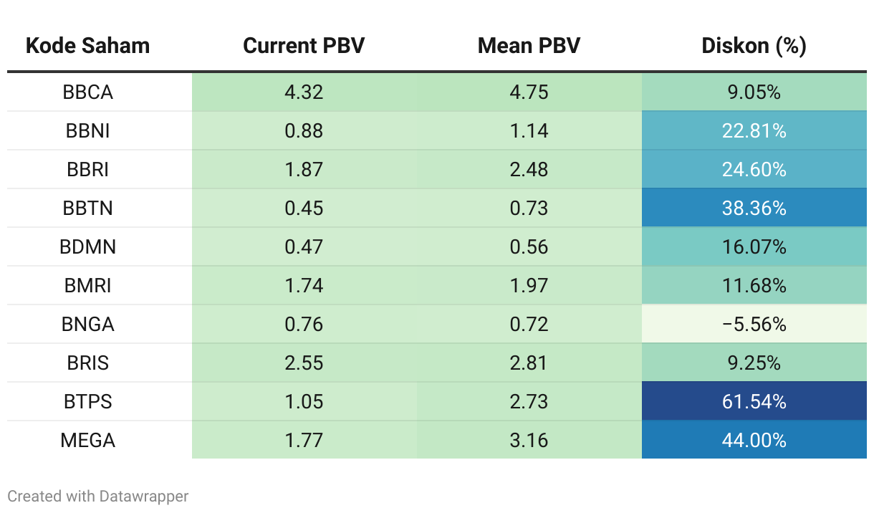Select the BTPS stock code cell
874x513 pixels.
[x=87, y=401]
